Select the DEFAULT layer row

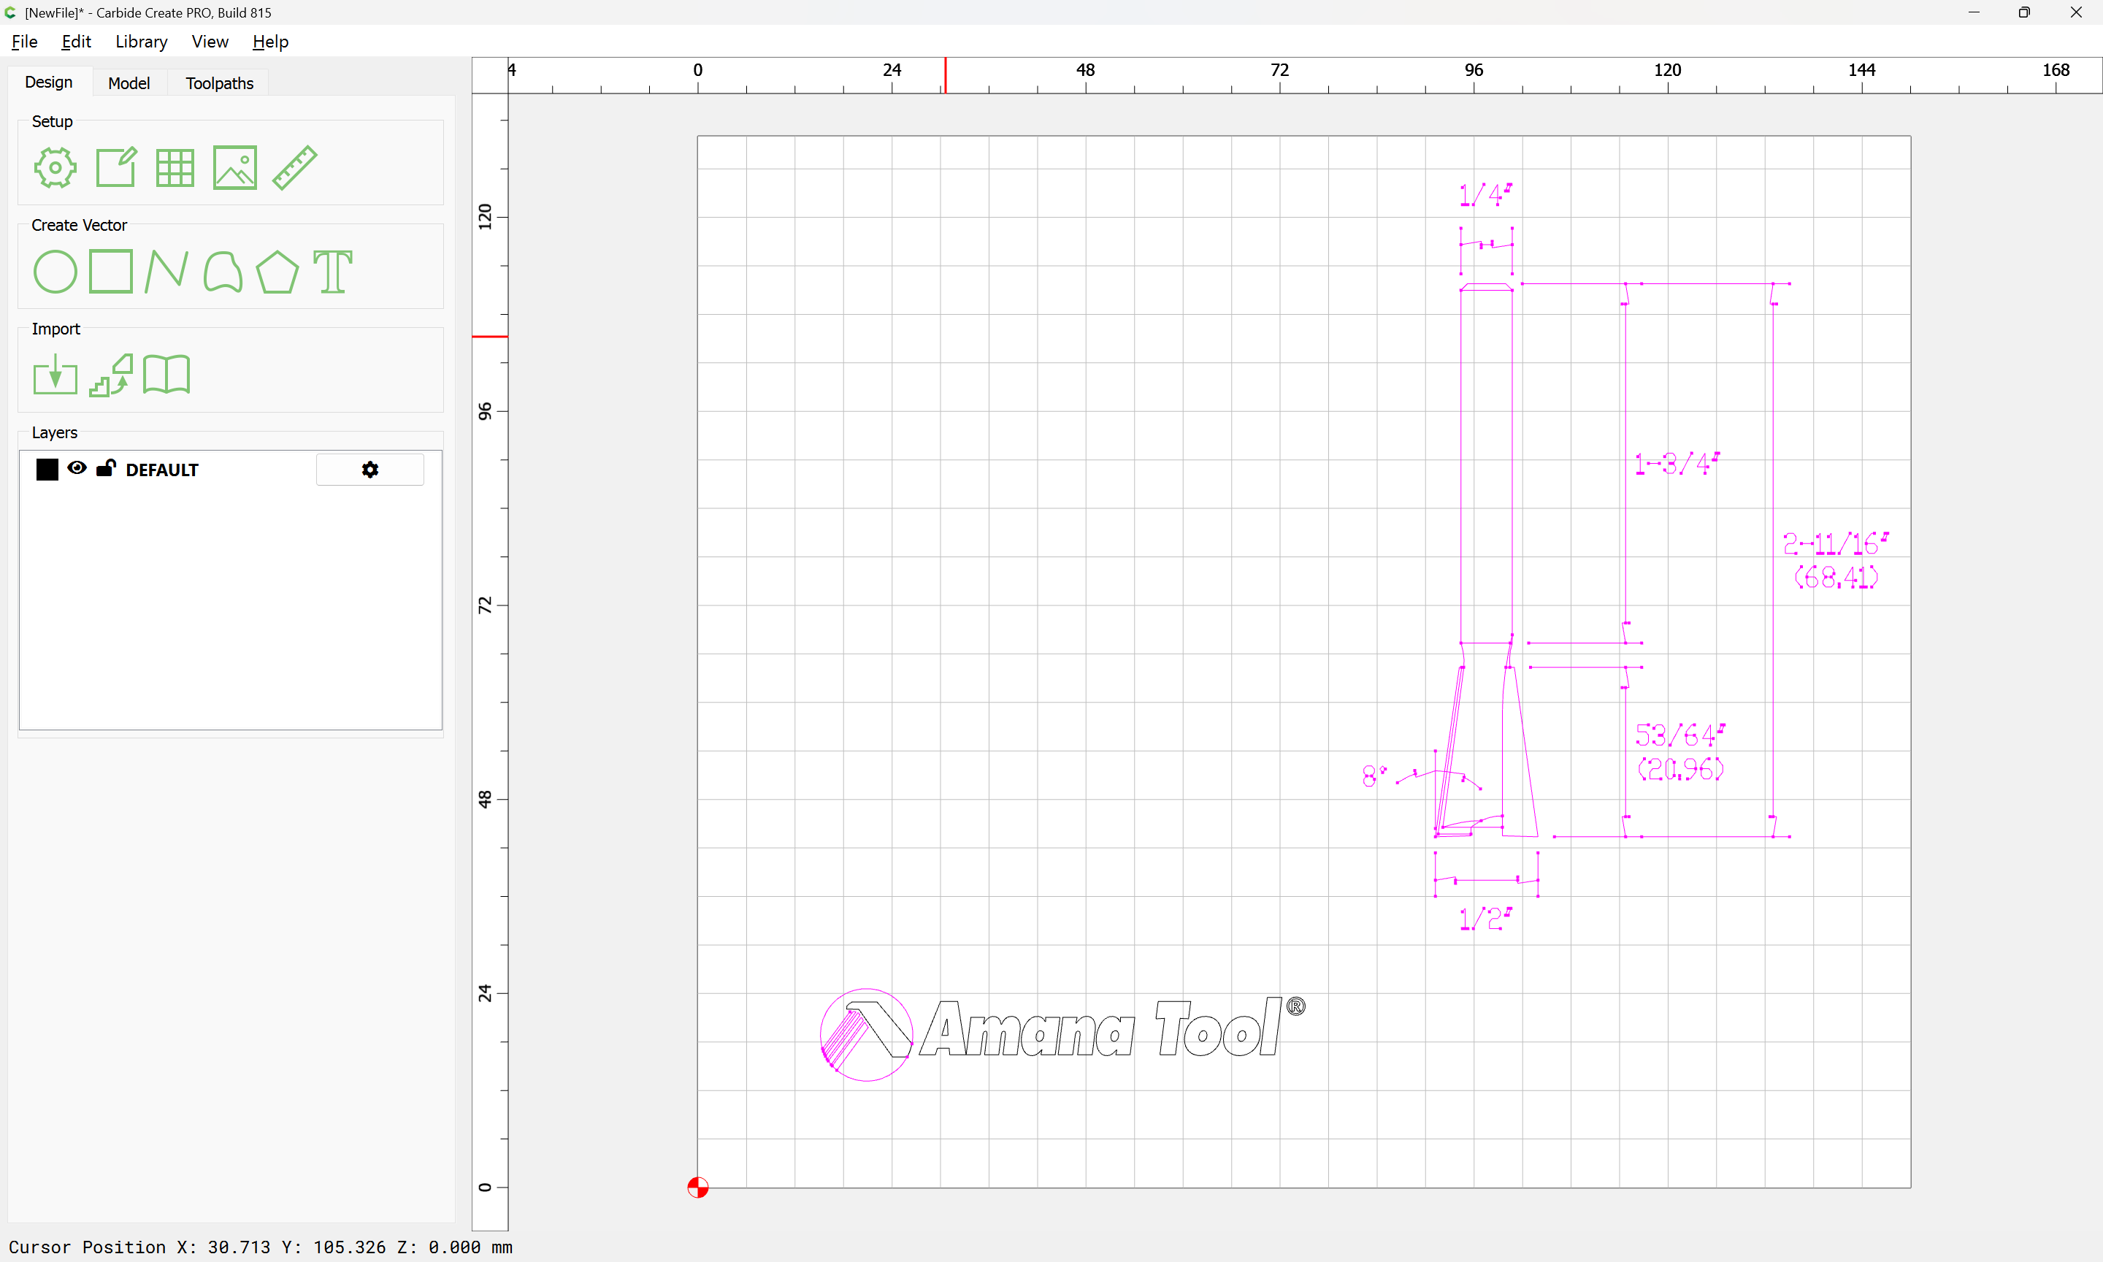click(230, 470)
